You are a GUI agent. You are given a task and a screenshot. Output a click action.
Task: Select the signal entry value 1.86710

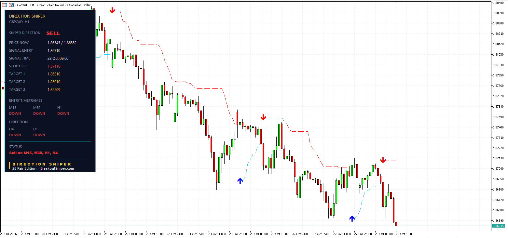54,50
